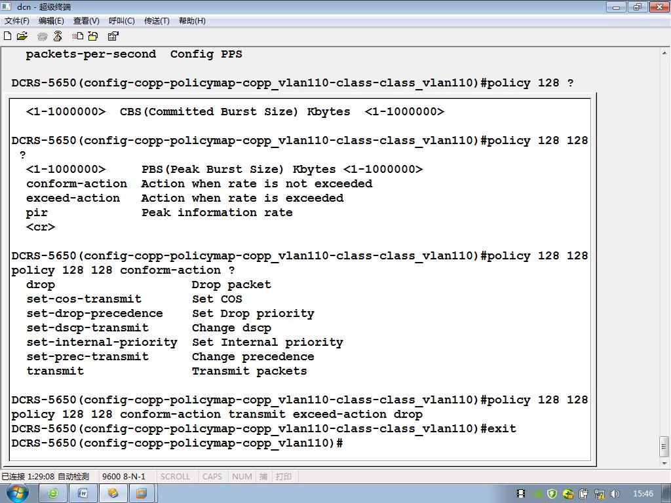
Task: Disconnect using the hang-up phone icon
Action: tap(58, 37)
